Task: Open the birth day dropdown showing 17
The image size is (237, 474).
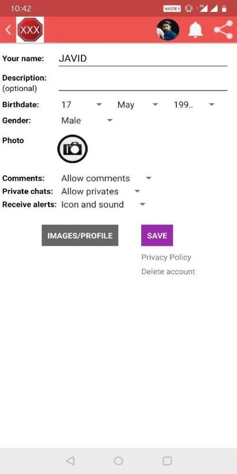Action: tap(81, 105)
